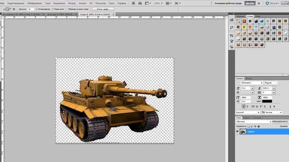Image resolution: width=289 pixels, height=162 pixels.
Task: Toggle lock all padlock icon
Action: (258, 126)
